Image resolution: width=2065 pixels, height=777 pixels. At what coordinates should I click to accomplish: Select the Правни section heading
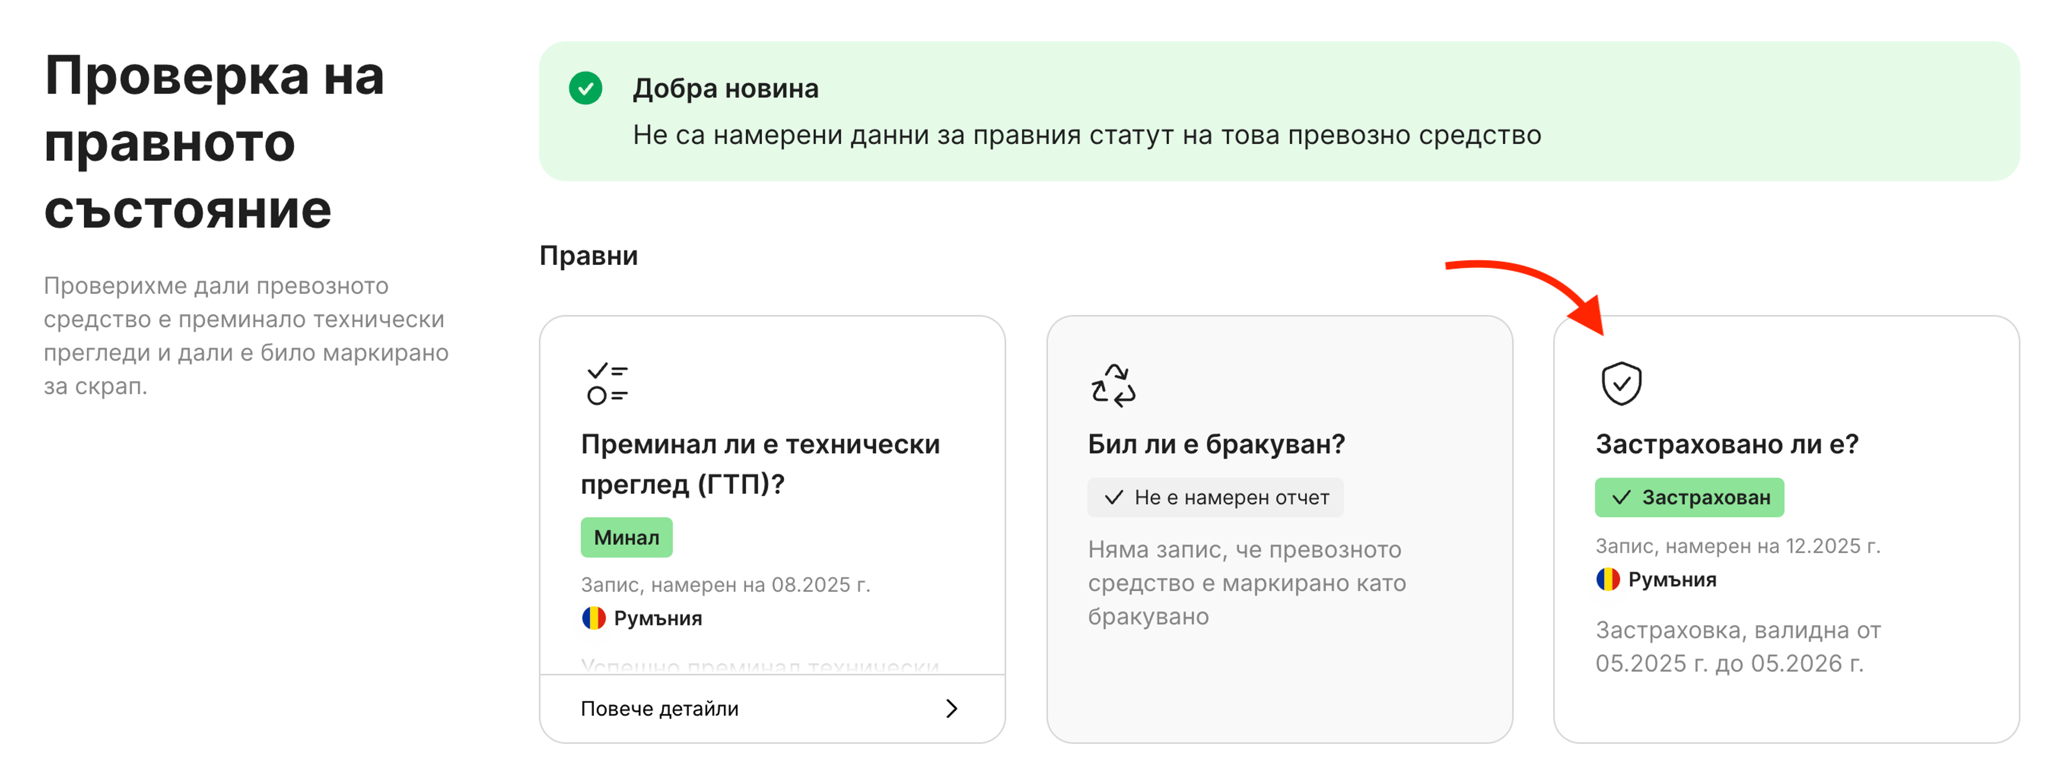[x=589, y=256]
